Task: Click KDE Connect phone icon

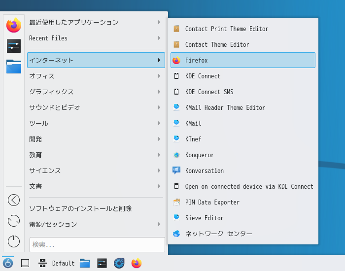Action: coord(176,76)
